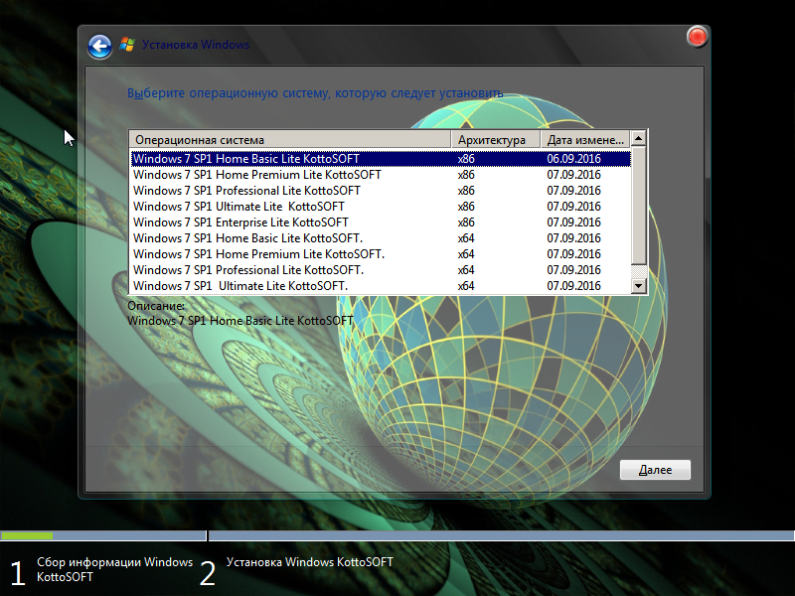Click the list scrollbar down arrow
Viewport: 795px width, 596px height.
639,286
